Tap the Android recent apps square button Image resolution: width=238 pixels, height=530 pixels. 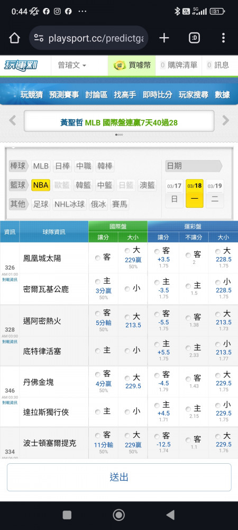pos(67,515)
